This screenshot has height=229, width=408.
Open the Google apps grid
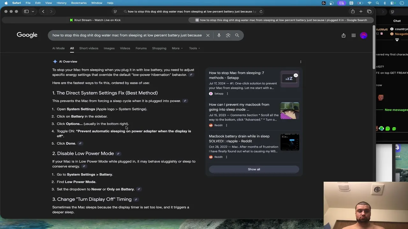coord(353,35)
